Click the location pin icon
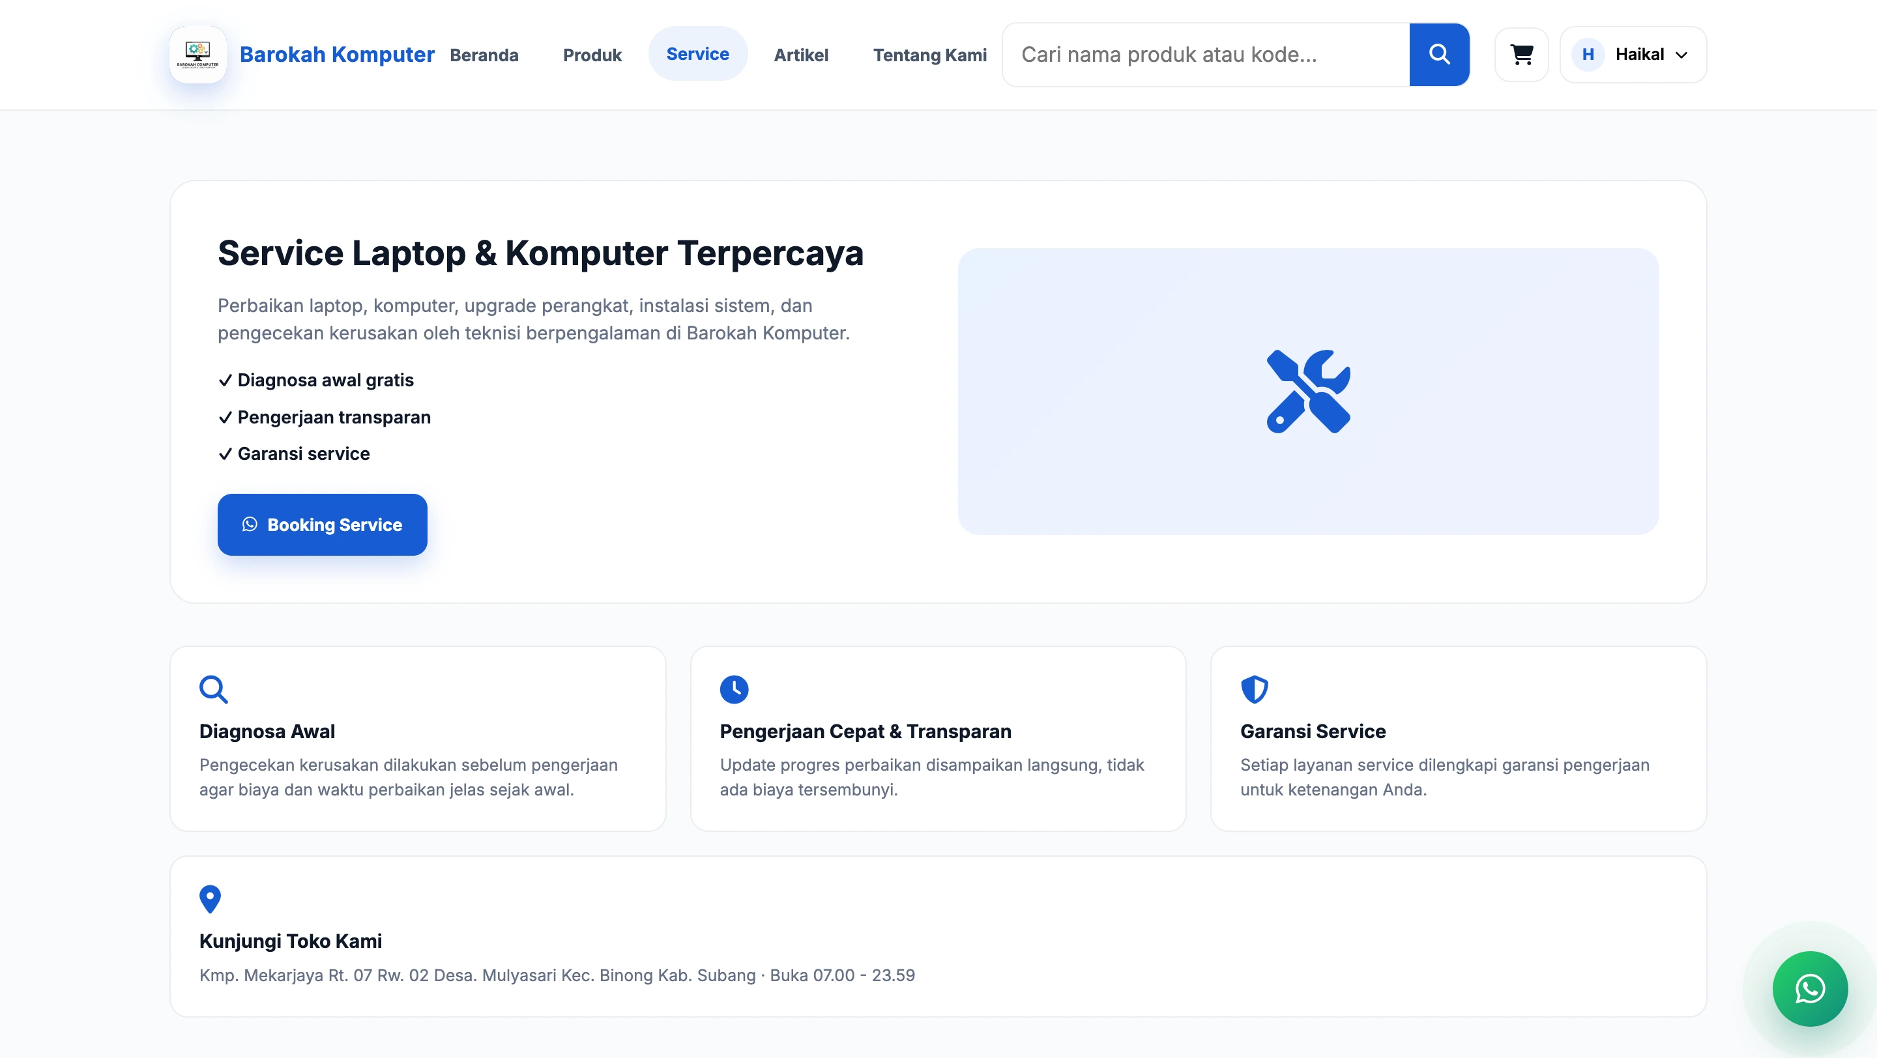The width and height of the screenshot is (1877, 1058). [x=210, y=899]
